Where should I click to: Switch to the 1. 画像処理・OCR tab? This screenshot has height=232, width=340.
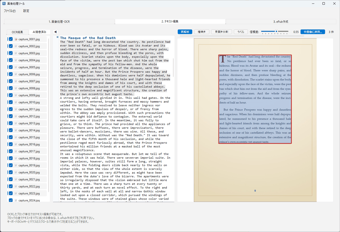tap(59, 21)
